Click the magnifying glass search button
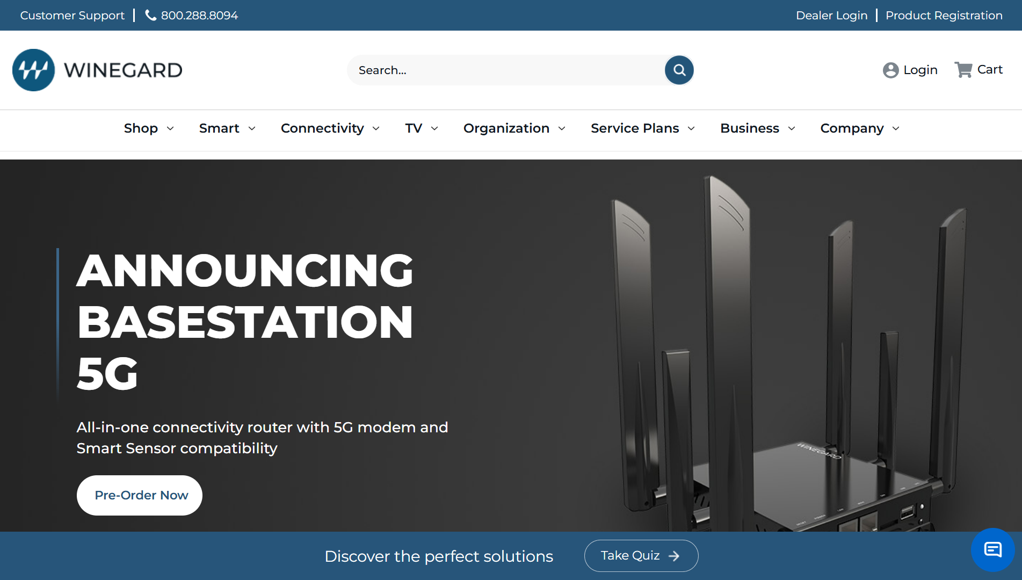Screen dimensions: 1022x580 coord(679,70)
